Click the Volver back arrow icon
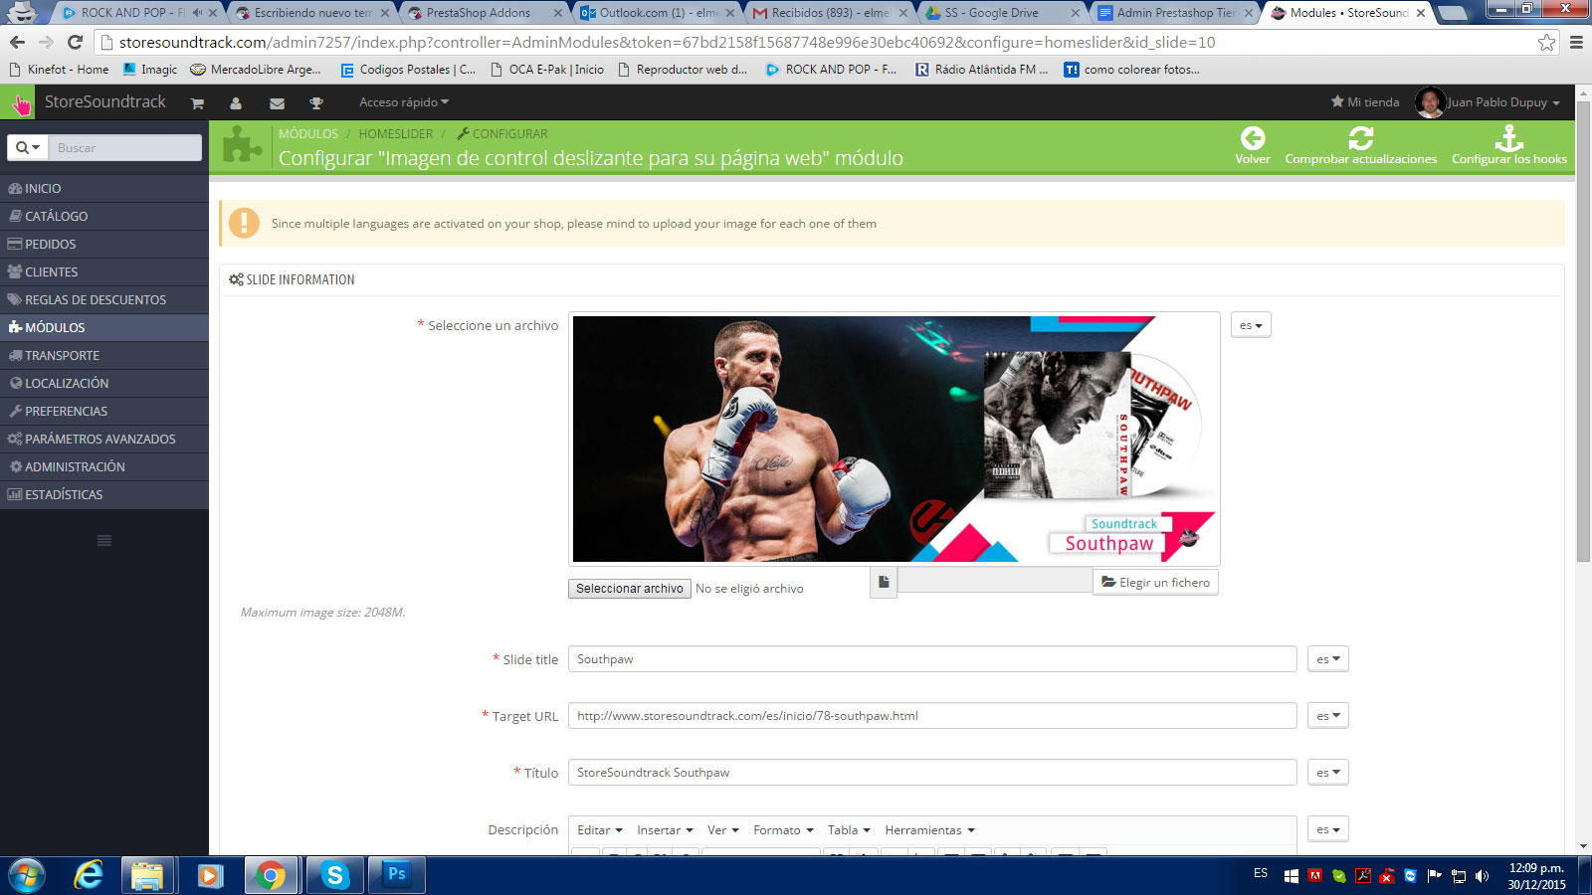The image size is (1592, 895). pyautogui.click(x=1253, y=138)
